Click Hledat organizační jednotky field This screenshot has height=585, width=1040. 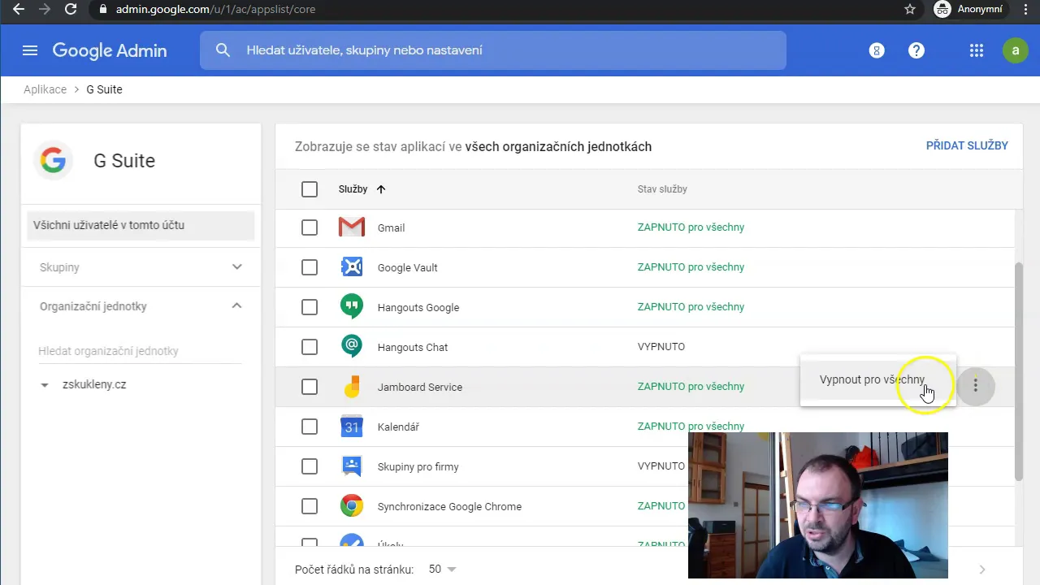[140, 351]
